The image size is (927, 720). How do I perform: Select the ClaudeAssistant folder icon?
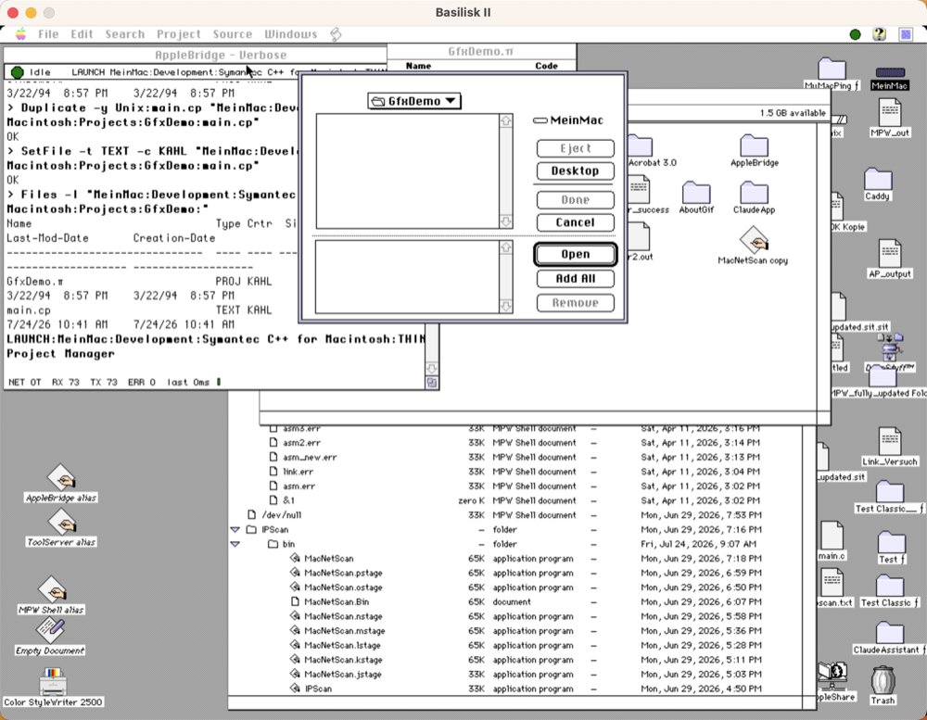pos(889,633)
